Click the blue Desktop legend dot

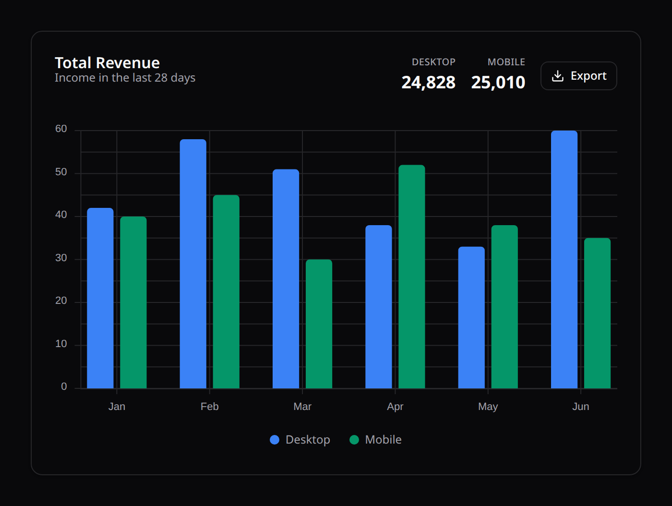(x=275, y=440)
